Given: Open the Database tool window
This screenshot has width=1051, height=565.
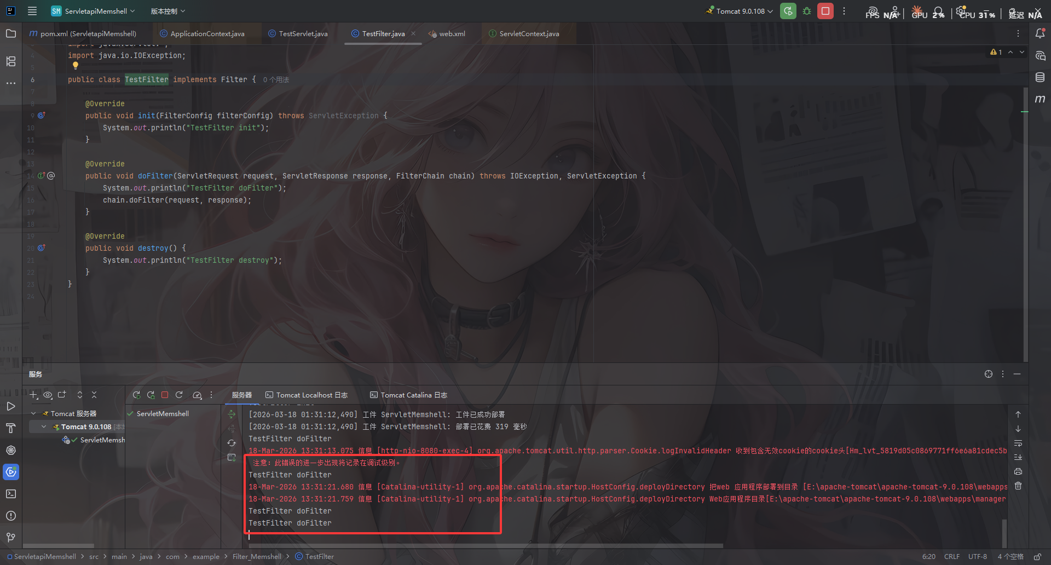Looking at the screenshot, I should [1040, 77].
